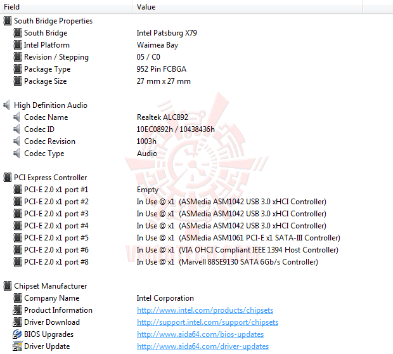Click the chip icon beside Intel Platform
393x354 pixels.
18,45
